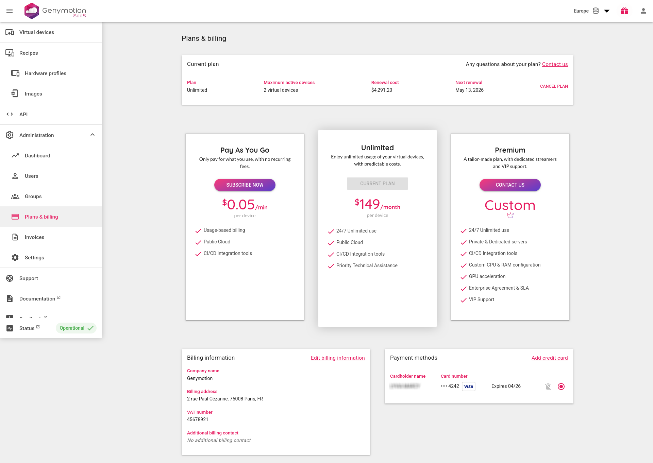The image size is (653, 463).
Task: Click the Europe region selector label
Action: click(581, 11)
